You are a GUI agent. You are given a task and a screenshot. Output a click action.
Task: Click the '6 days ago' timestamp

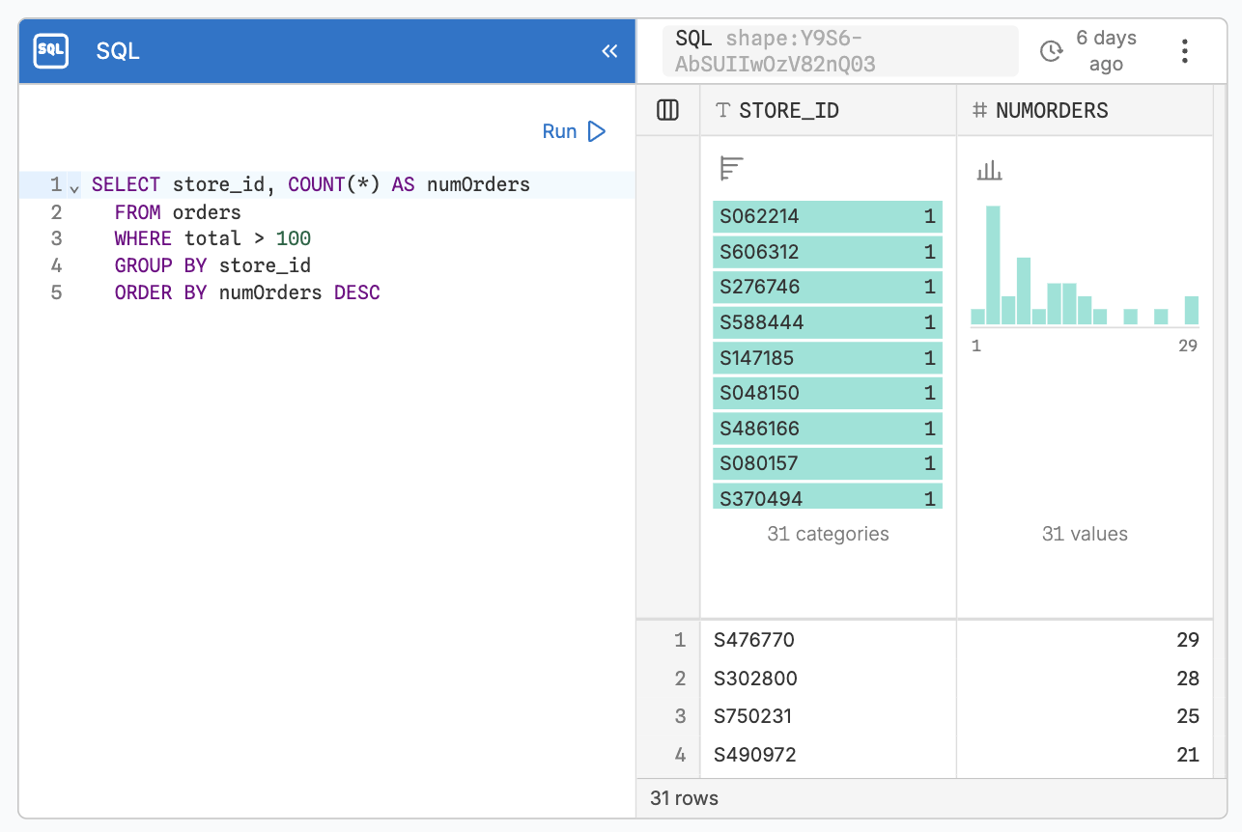point(1106,51)
